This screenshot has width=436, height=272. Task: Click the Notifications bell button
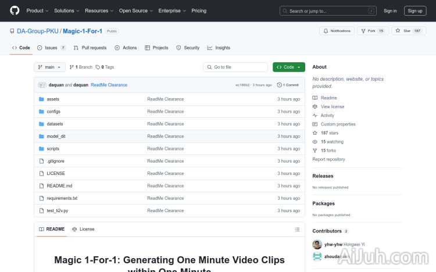point(337,31)
